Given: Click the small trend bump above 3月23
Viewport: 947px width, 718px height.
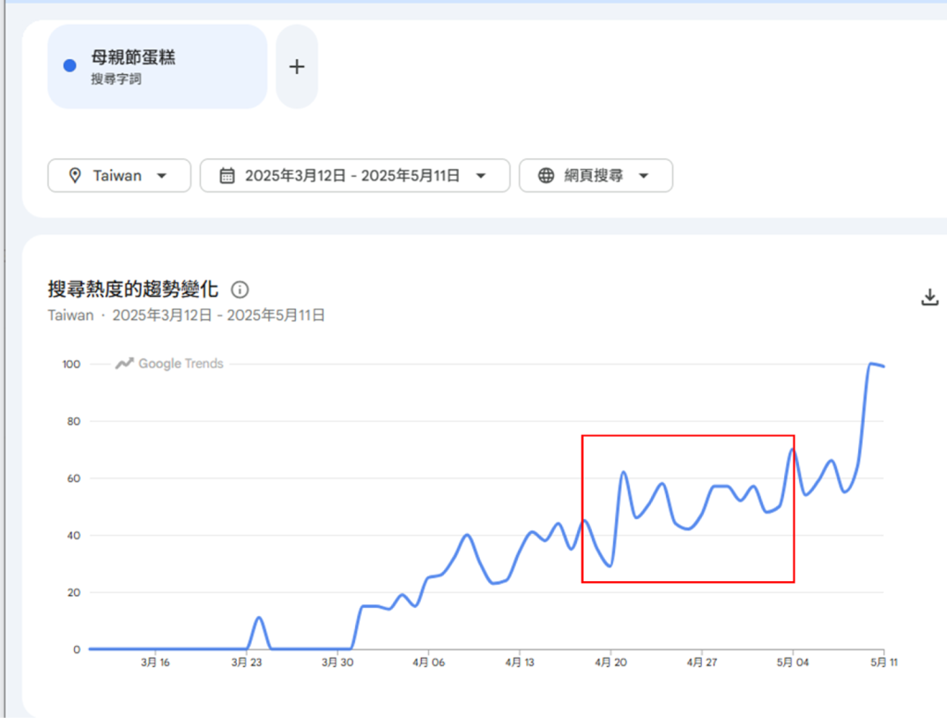Looking at the screenshot, I should coord(259,617).
